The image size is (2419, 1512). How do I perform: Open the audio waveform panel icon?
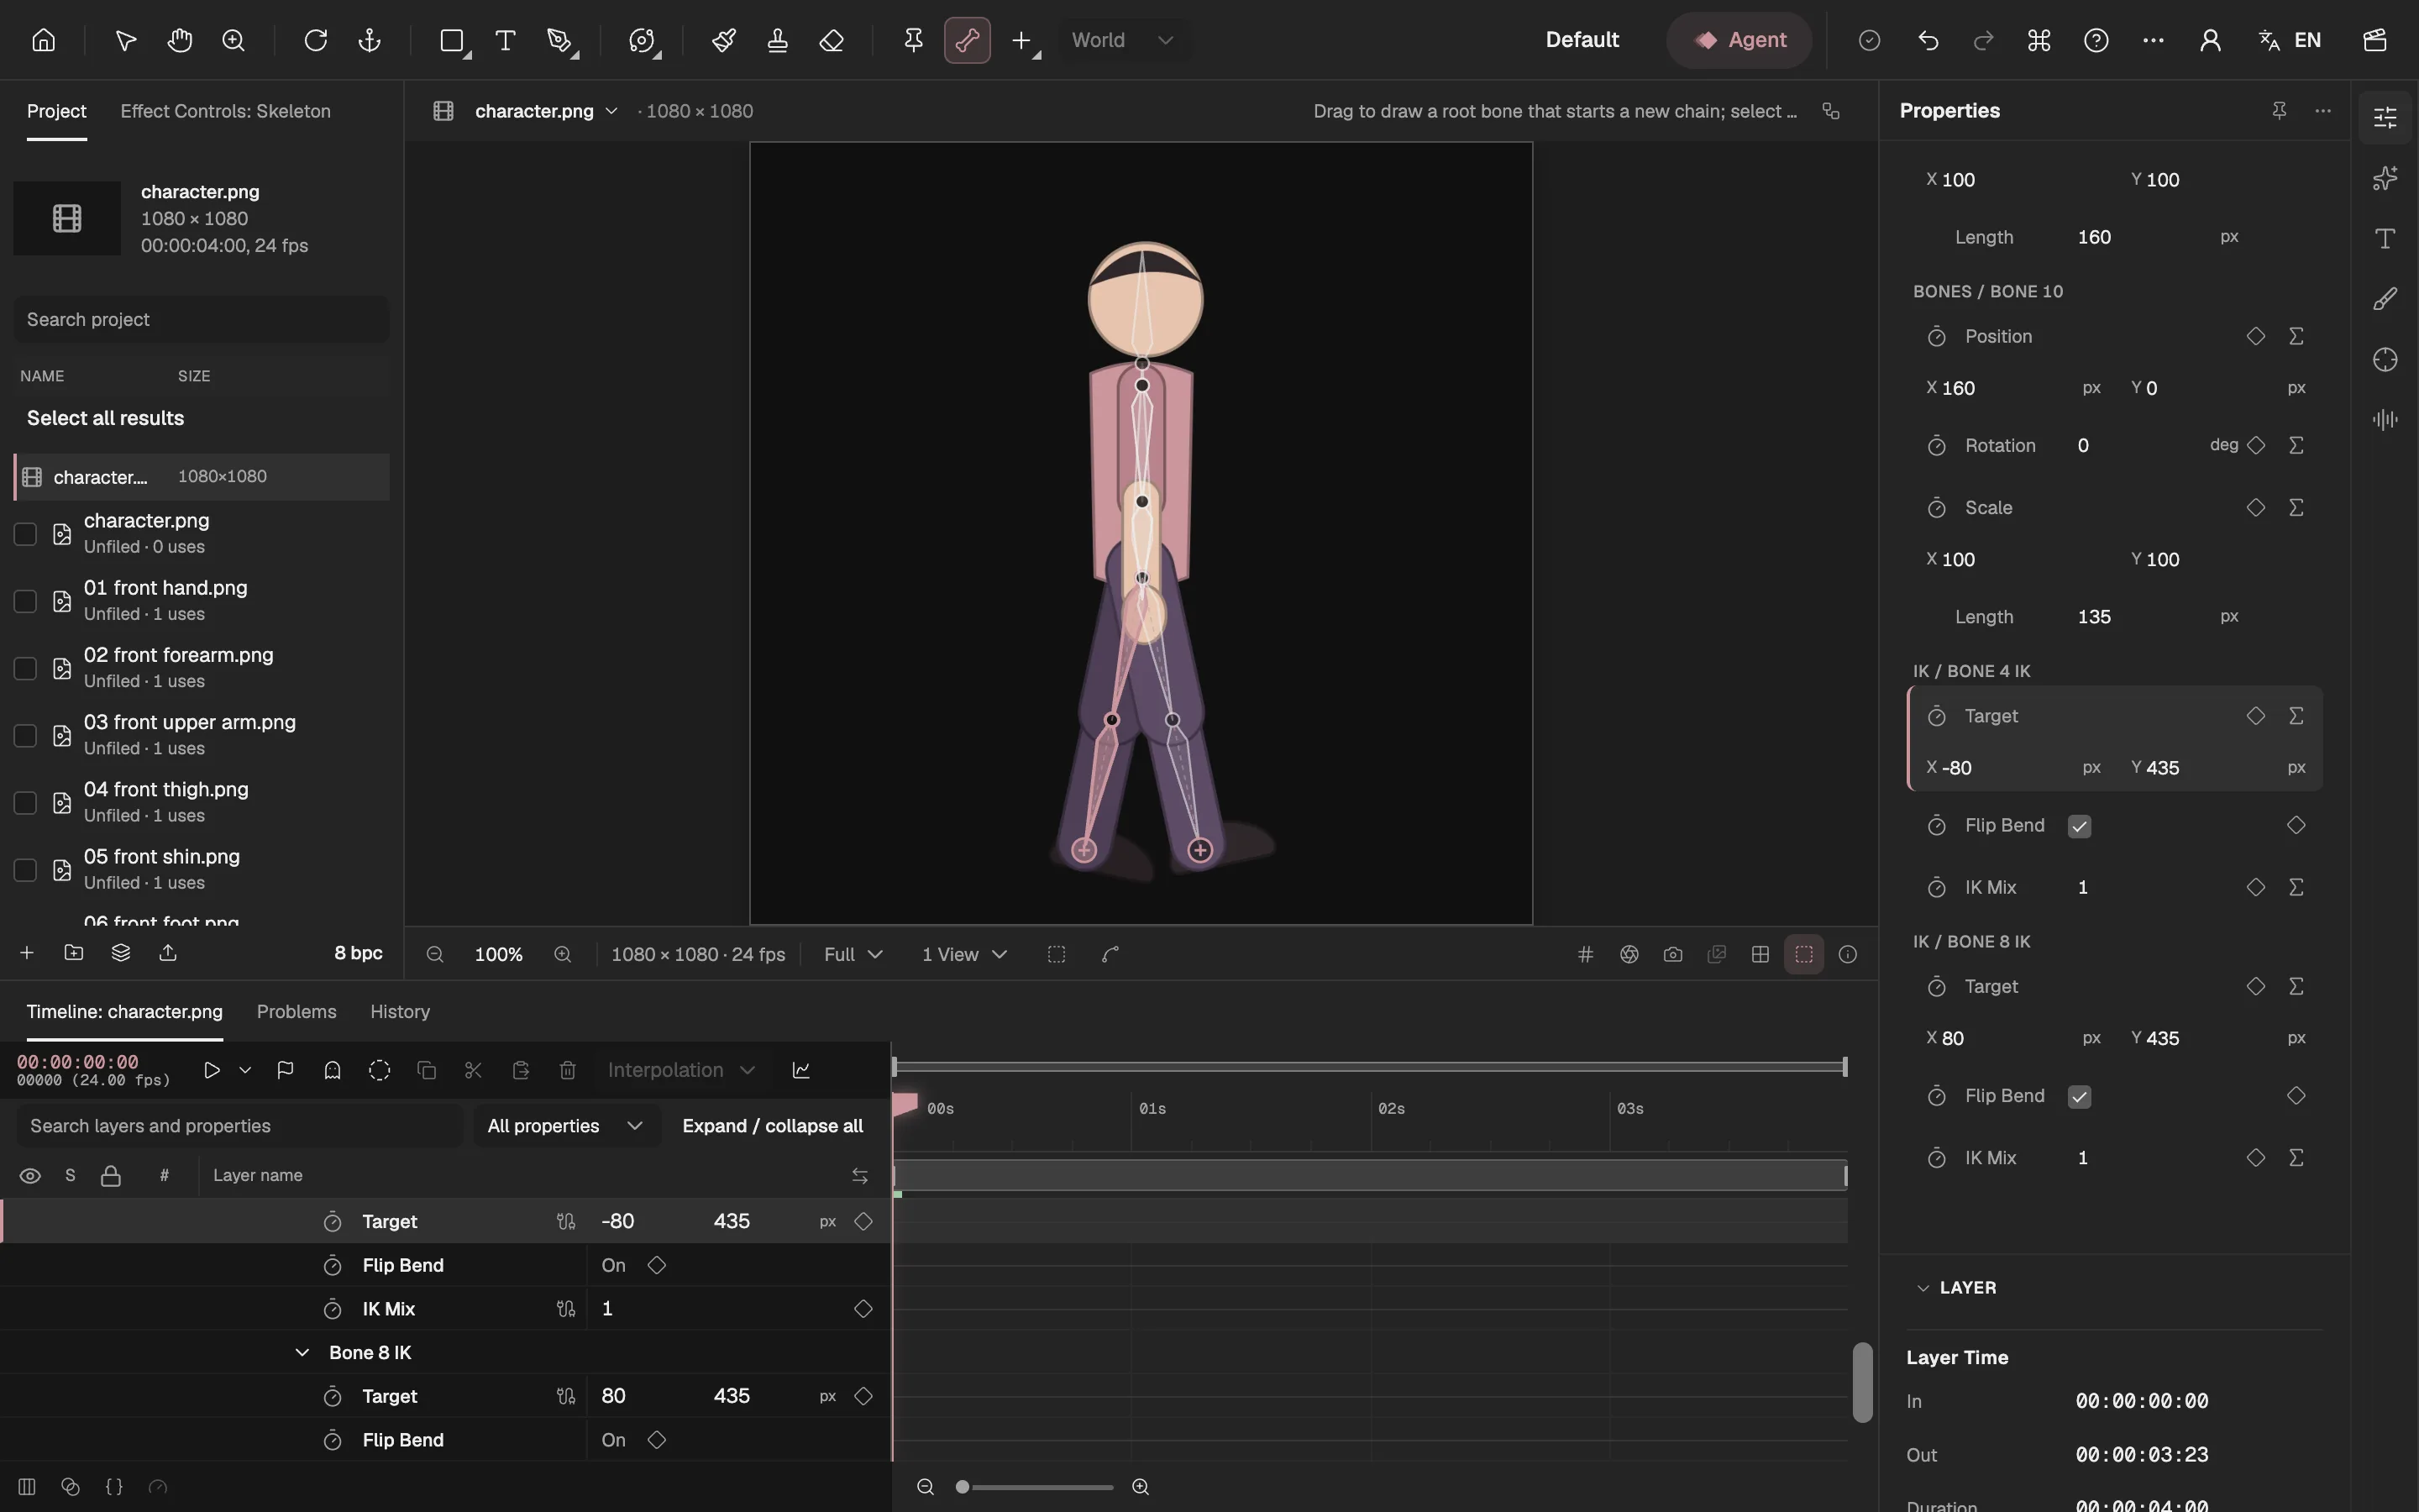click(2385, 419)
